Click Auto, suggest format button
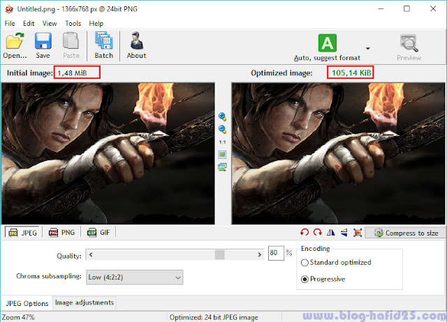Viewport: 447px width, 322px height. (x=328, y=47)
